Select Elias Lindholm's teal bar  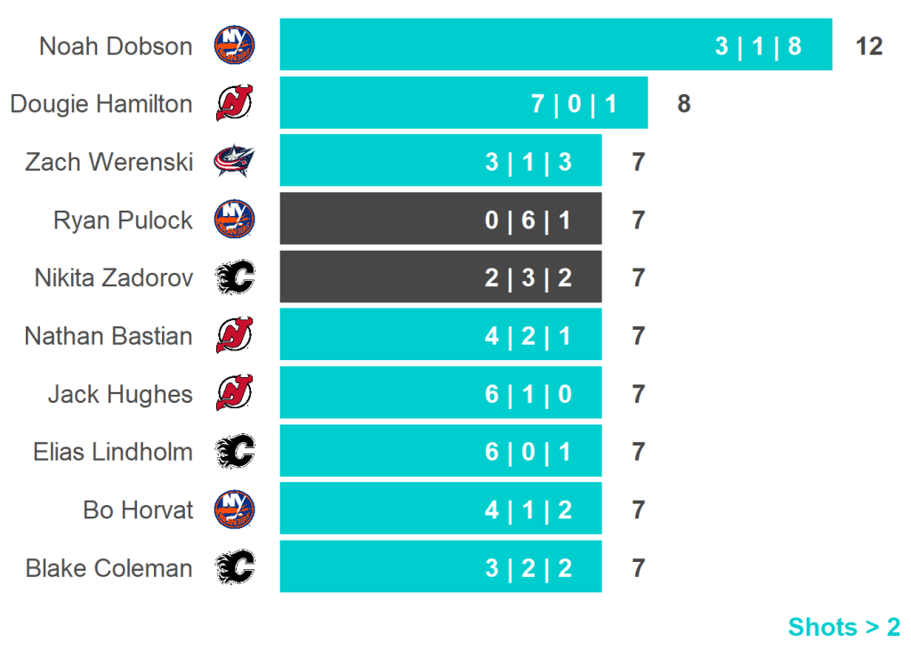click(440, 452)
